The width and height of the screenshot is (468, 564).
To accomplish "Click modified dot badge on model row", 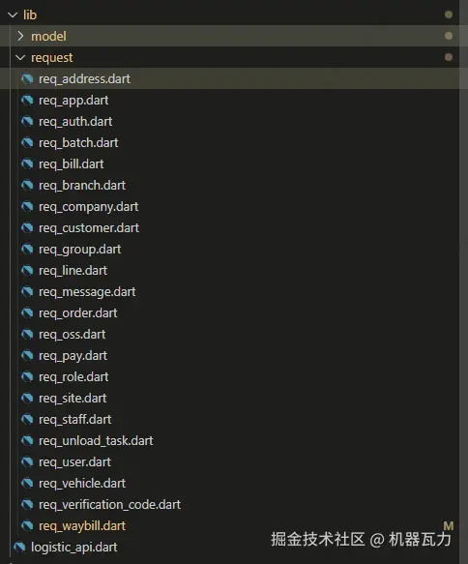I will point(449,36).
